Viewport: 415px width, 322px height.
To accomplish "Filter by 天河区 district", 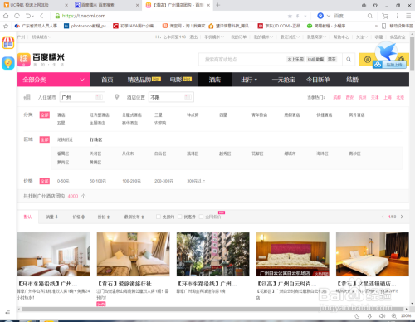I will [95, 154].
